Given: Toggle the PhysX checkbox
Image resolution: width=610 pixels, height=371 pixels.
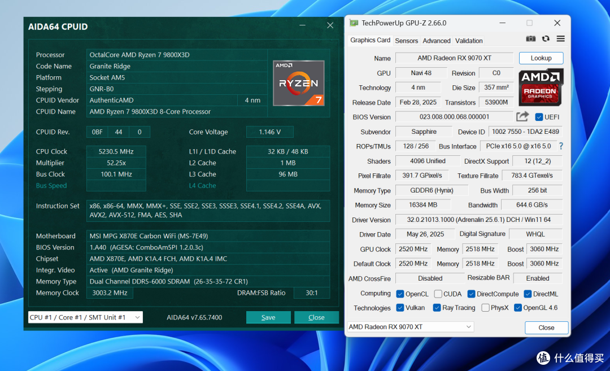Looking at the screenshot, I should pyautogui.click(x=485, y=308).
